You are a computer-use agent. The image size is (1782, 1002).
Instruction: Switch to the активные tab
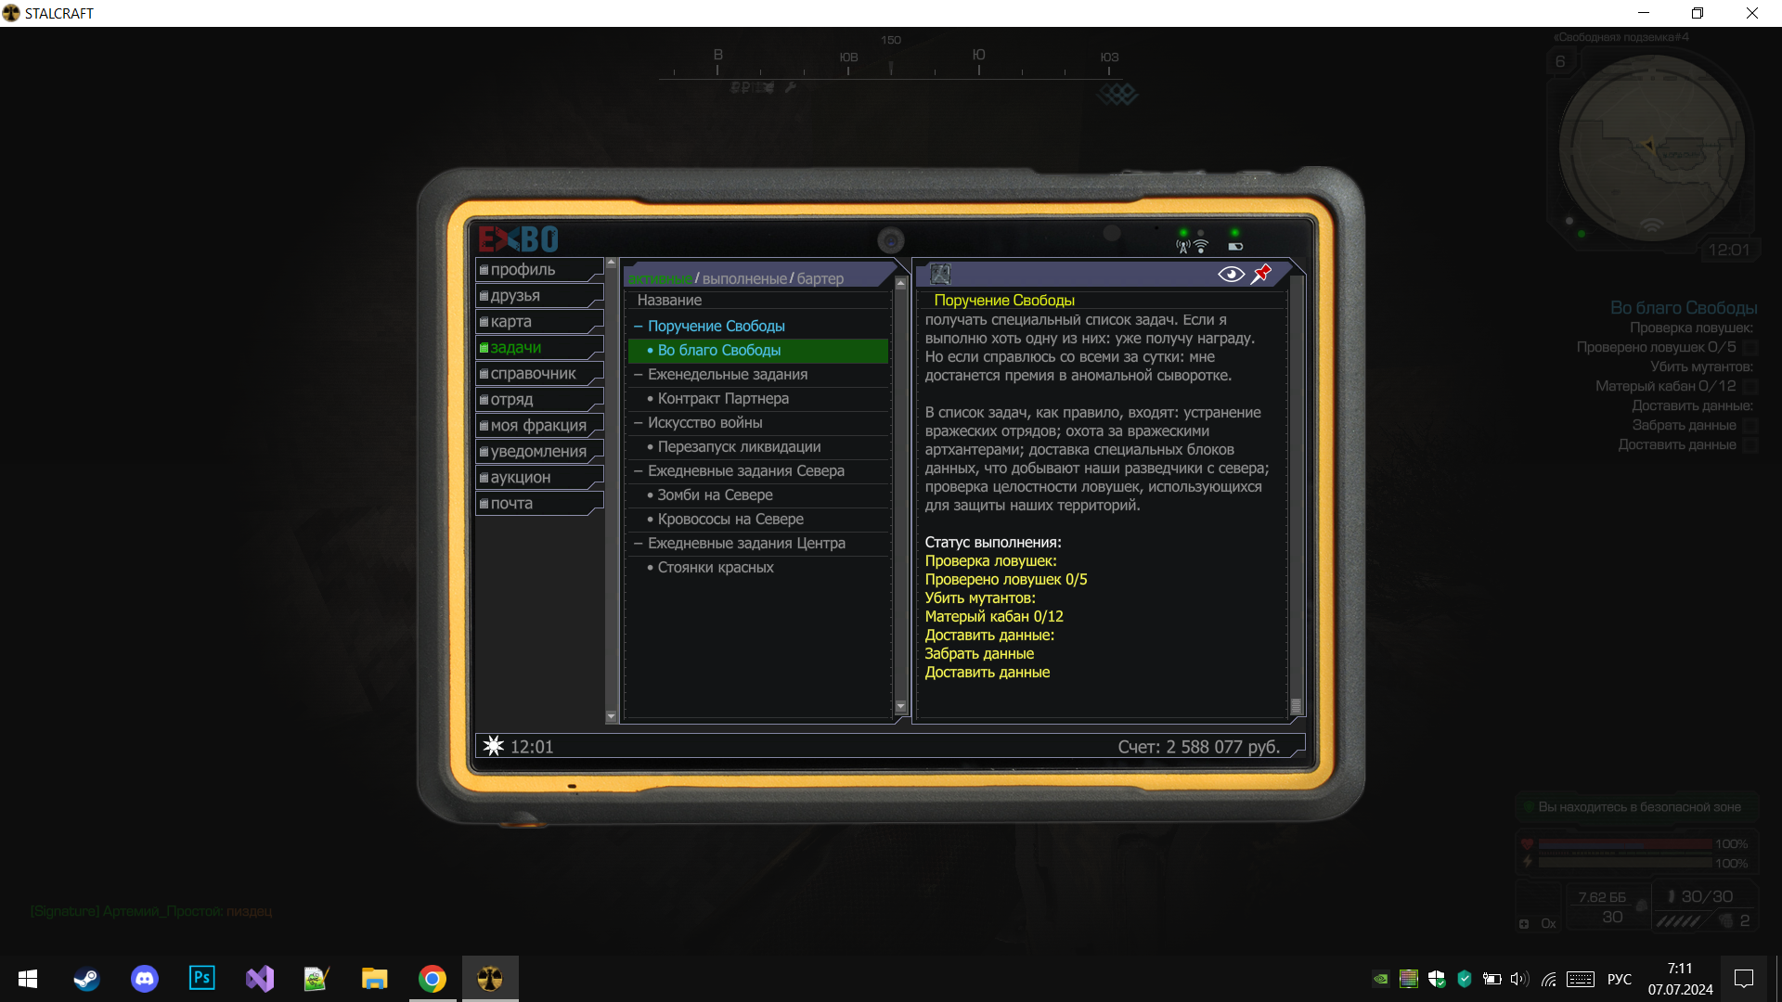point(660,278)
